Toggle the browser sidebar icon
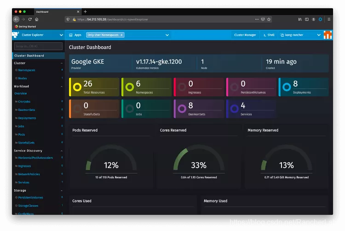This screenshot has height=231, width=345. click(307, 19)
